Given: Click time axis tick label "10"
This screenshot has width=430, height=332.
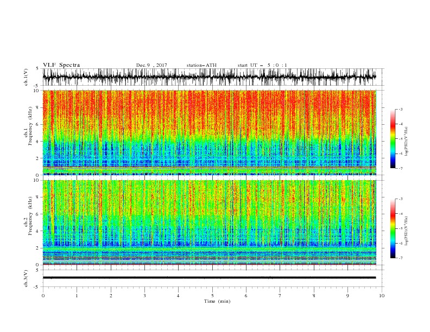Looking at the screenshot, I should coord(382,296).
